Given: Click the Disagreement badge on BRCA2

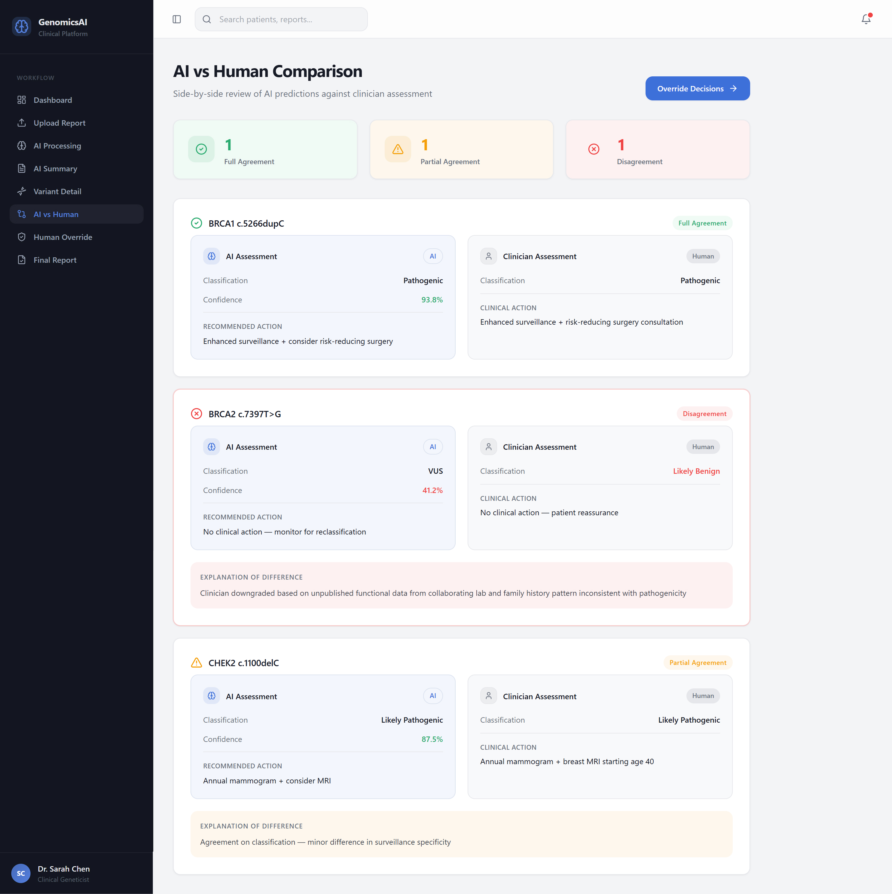Looking at the screenshot, I should pos(704,414).
